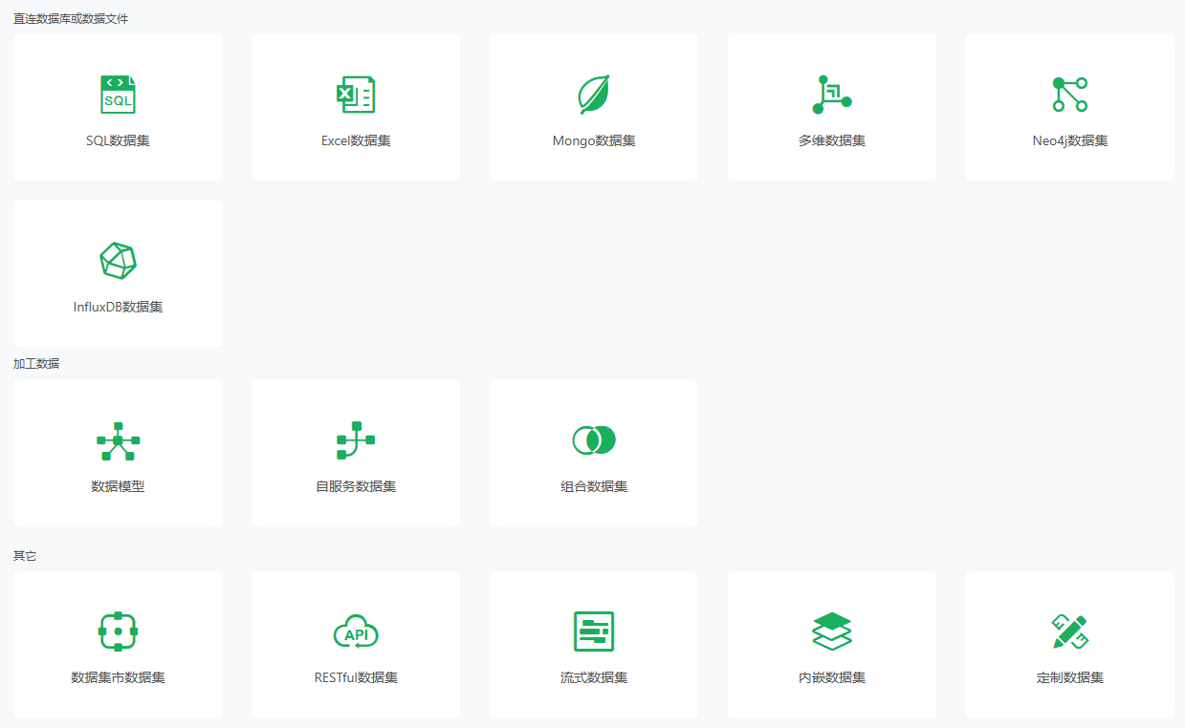This screenshot has height=728, width=1185.
Task: Click the 多维数据集 branch icon
Action: pos(831,95)
